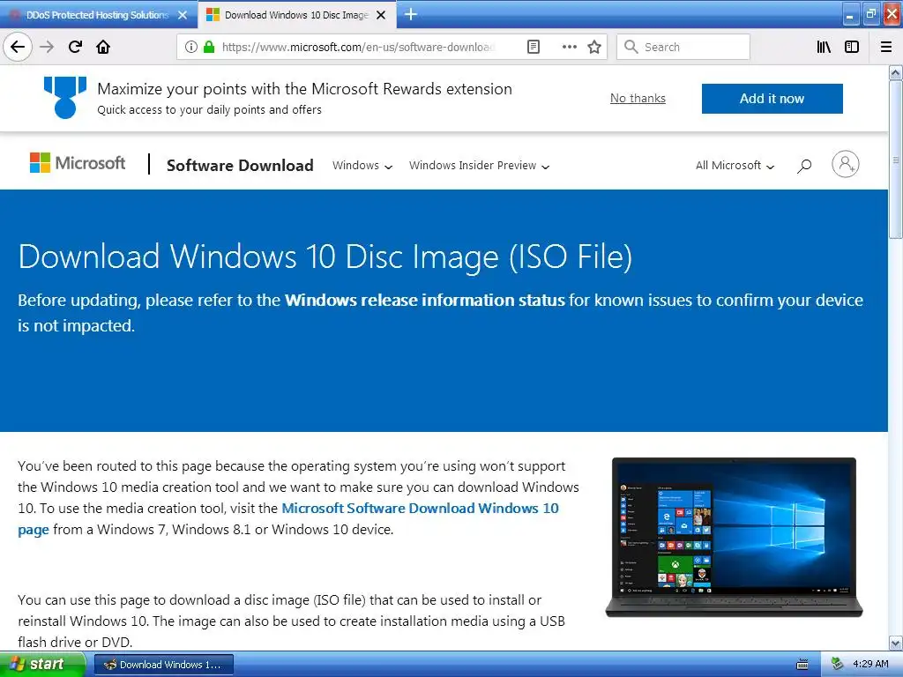Click the account sign-in avatar icon

845,165
